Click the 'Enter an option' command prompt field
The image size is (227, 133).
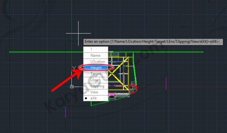[153, 42]
